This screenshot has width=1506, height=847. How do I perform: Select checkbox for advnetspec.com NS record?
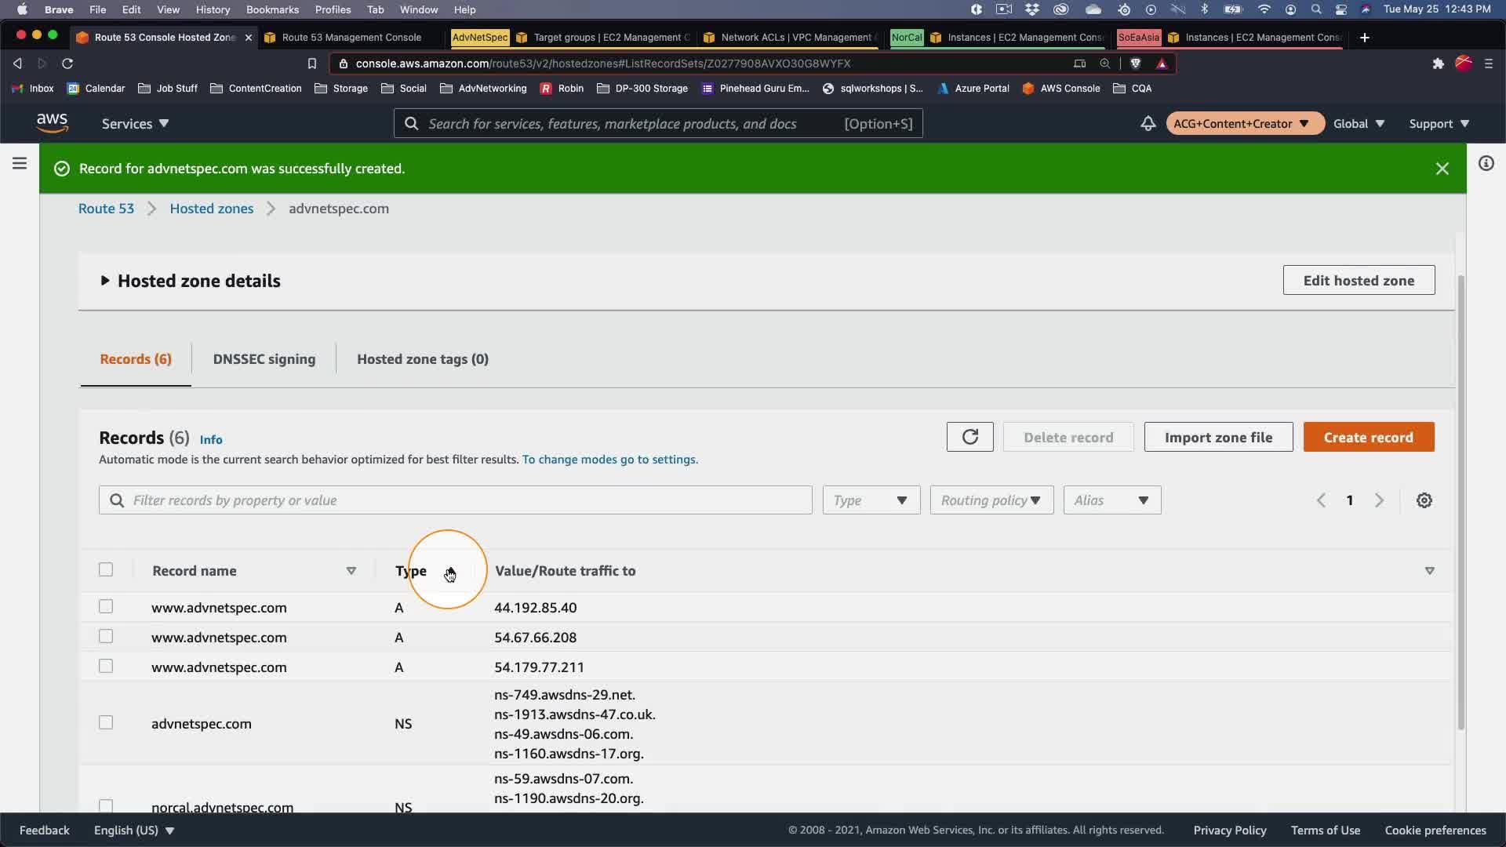pos(106,722)
